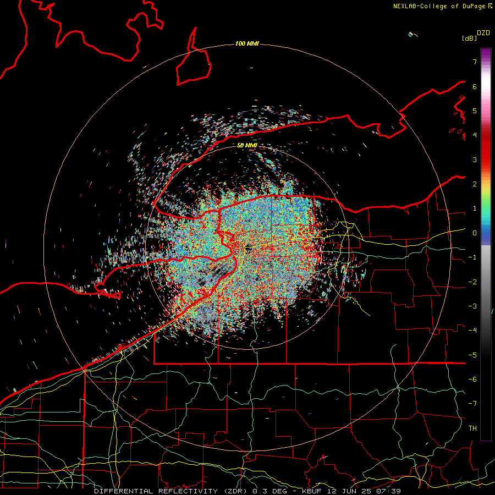This screenshot has height=495, width=495.
Task: Click the -2 value on the scale
Action: [x=472, y=282]
